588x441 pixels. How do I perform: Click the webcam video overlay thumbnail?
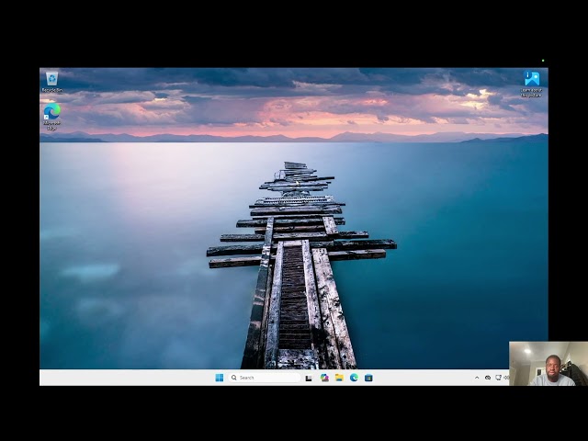pos(548,364)
